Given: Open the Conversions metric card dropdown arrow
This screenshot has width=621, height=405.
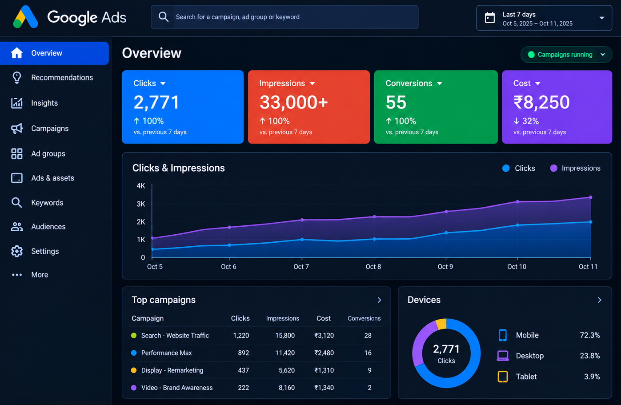Looking at the screenshot, I should [440, 84].
